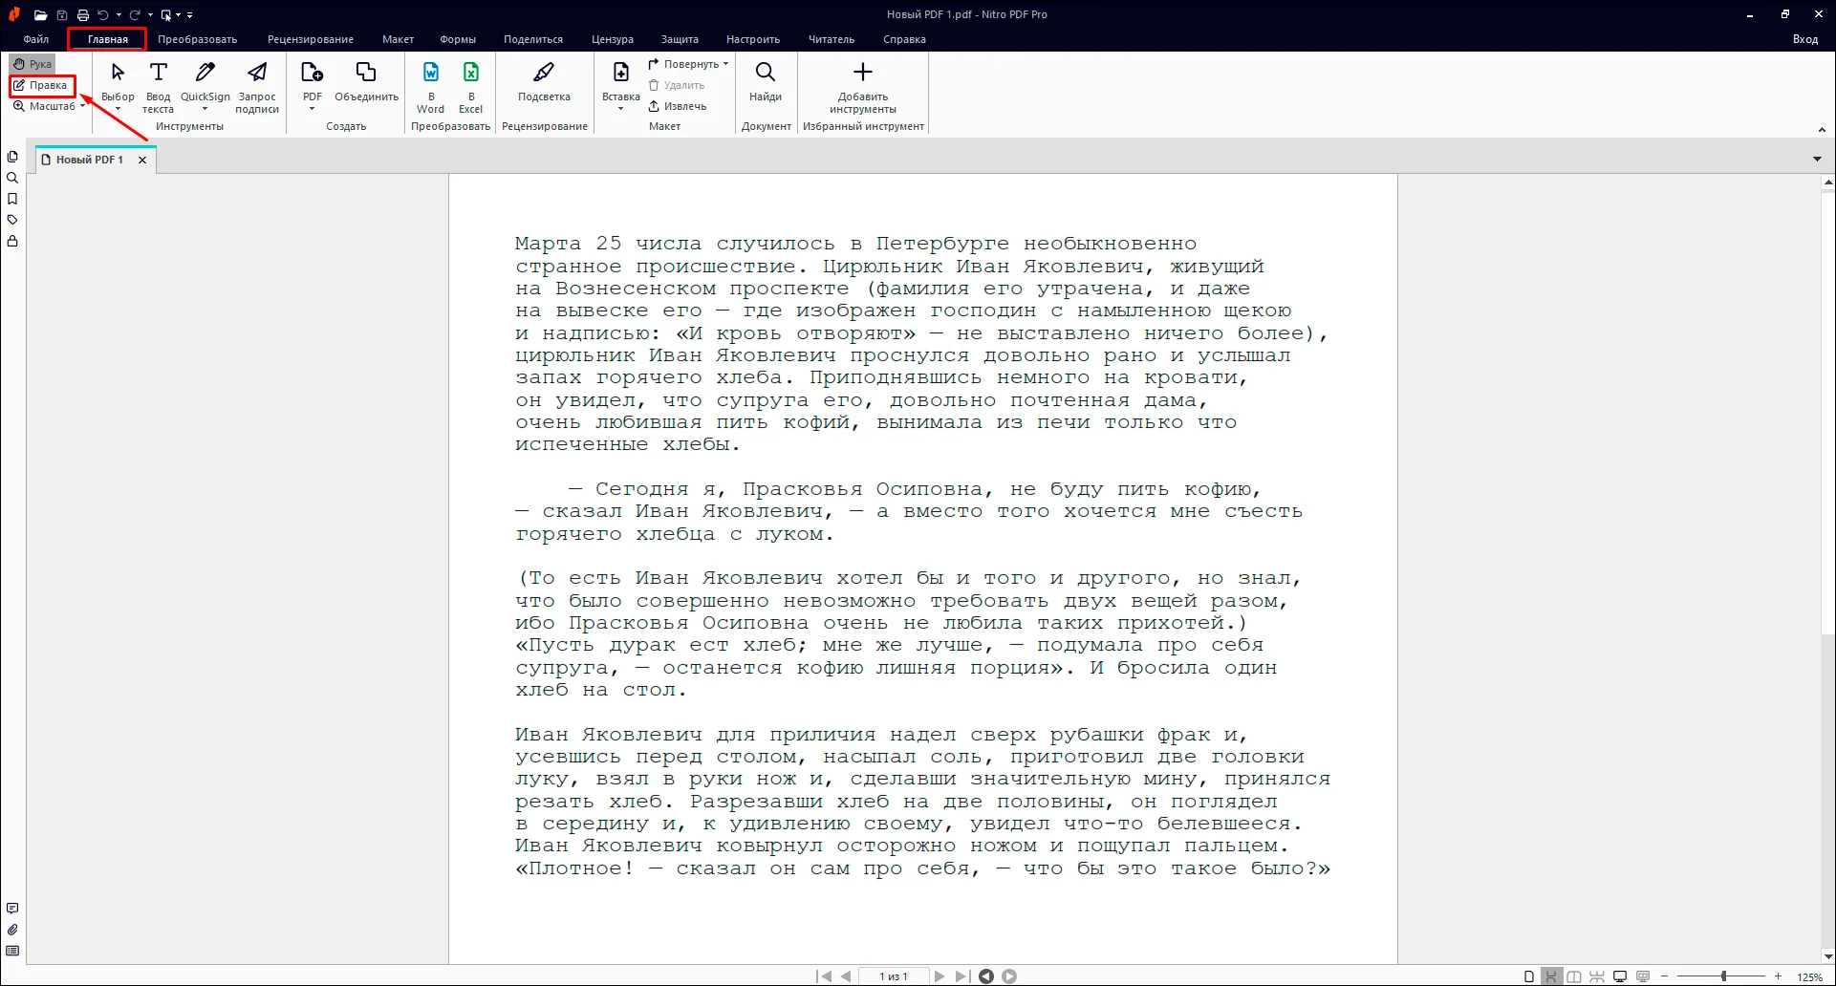
Task: Open the Bookmarks panel in left sidebar
Action: (x=12, y=199)
